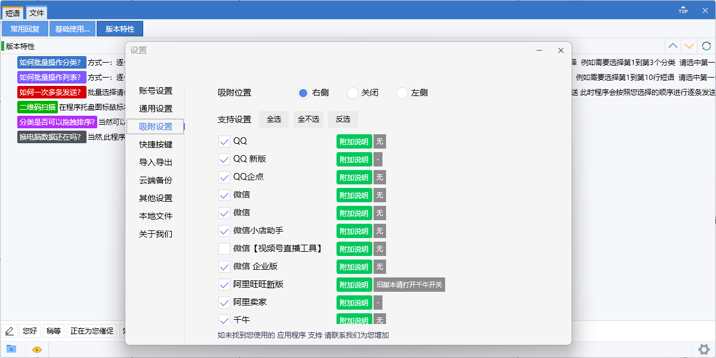The height and width of the screenshot is (358, 716).
Task: Click the green refresh icon top right
Action: coord(706,45)
